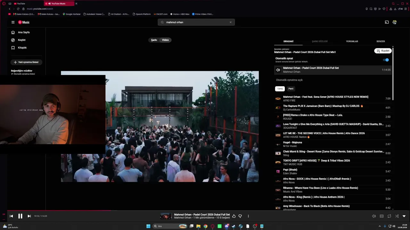The width and height of the screenshot is (410, 230).
Task: Play LET ME BE - THE SECOND VOICE
Action: tap(333, 135)
